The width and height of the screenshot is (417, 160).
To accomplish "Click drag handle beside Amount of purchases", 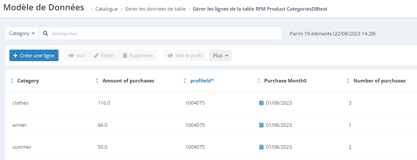I will pos(97,81).
